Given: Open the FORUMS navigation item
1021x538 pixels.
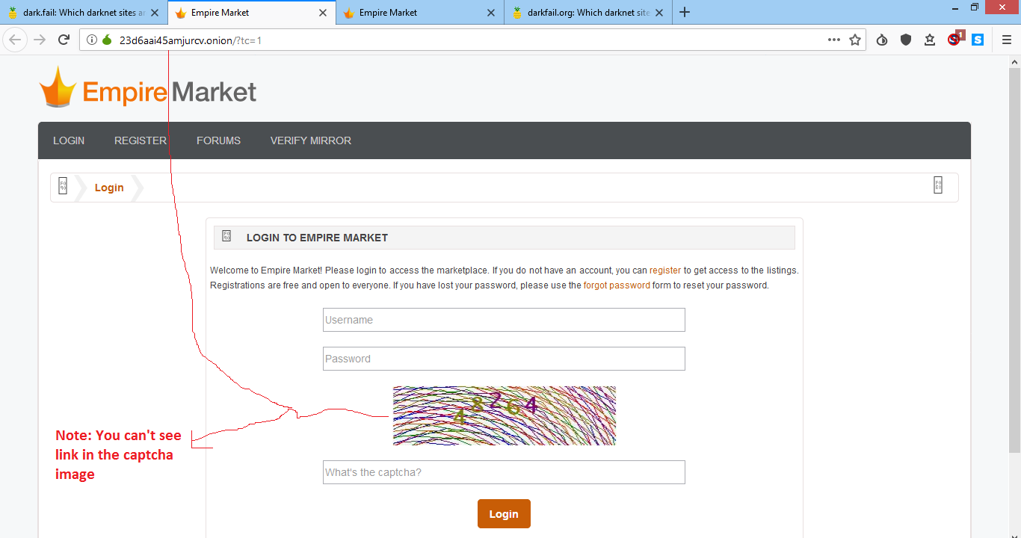Looking at the screenshot, I should [218, 140].
